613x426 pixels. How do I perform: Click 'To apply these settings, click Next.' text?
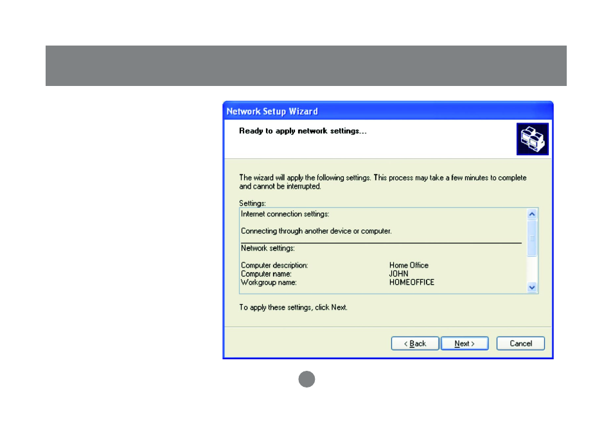tap(293, 308)
